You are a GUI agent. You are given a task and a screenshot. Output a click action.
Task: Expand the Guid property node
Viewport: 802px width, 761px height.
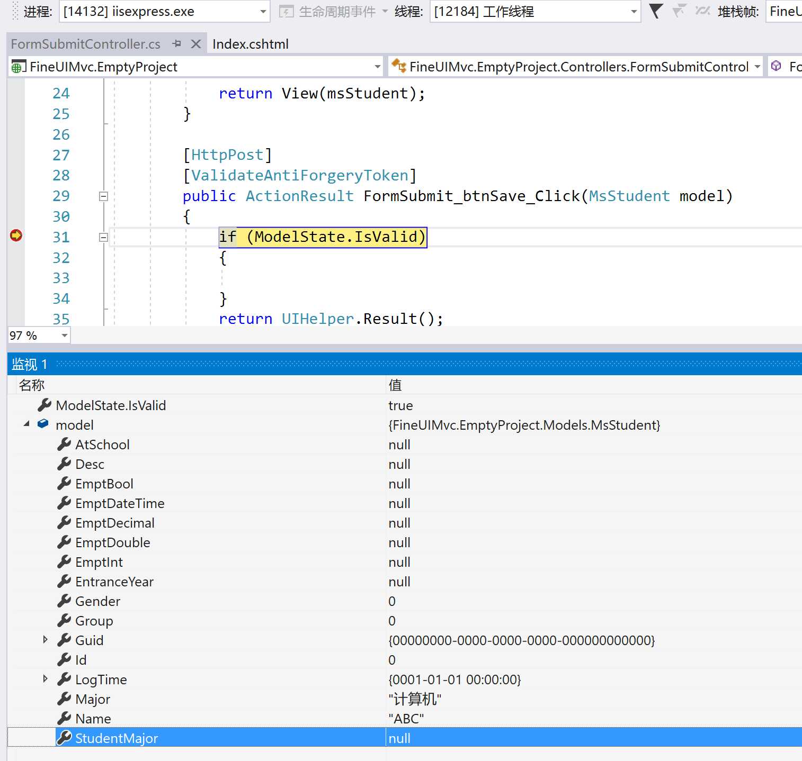click(x=46, y=639)
